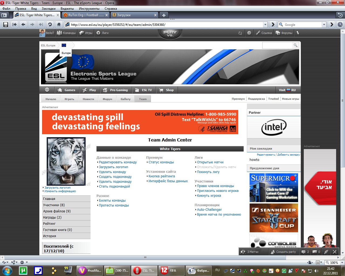The height and width of the screenshot is (276, 345).
Task: Open the Закладки menu
Action: 49,9
